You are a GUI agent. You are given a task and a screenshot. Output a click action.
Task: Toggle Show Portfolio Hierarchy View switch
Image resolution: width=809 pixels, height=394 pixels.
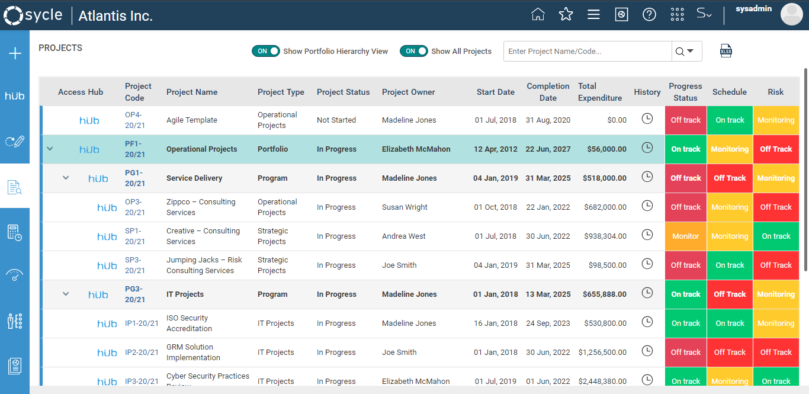click(x=266, y=51)
